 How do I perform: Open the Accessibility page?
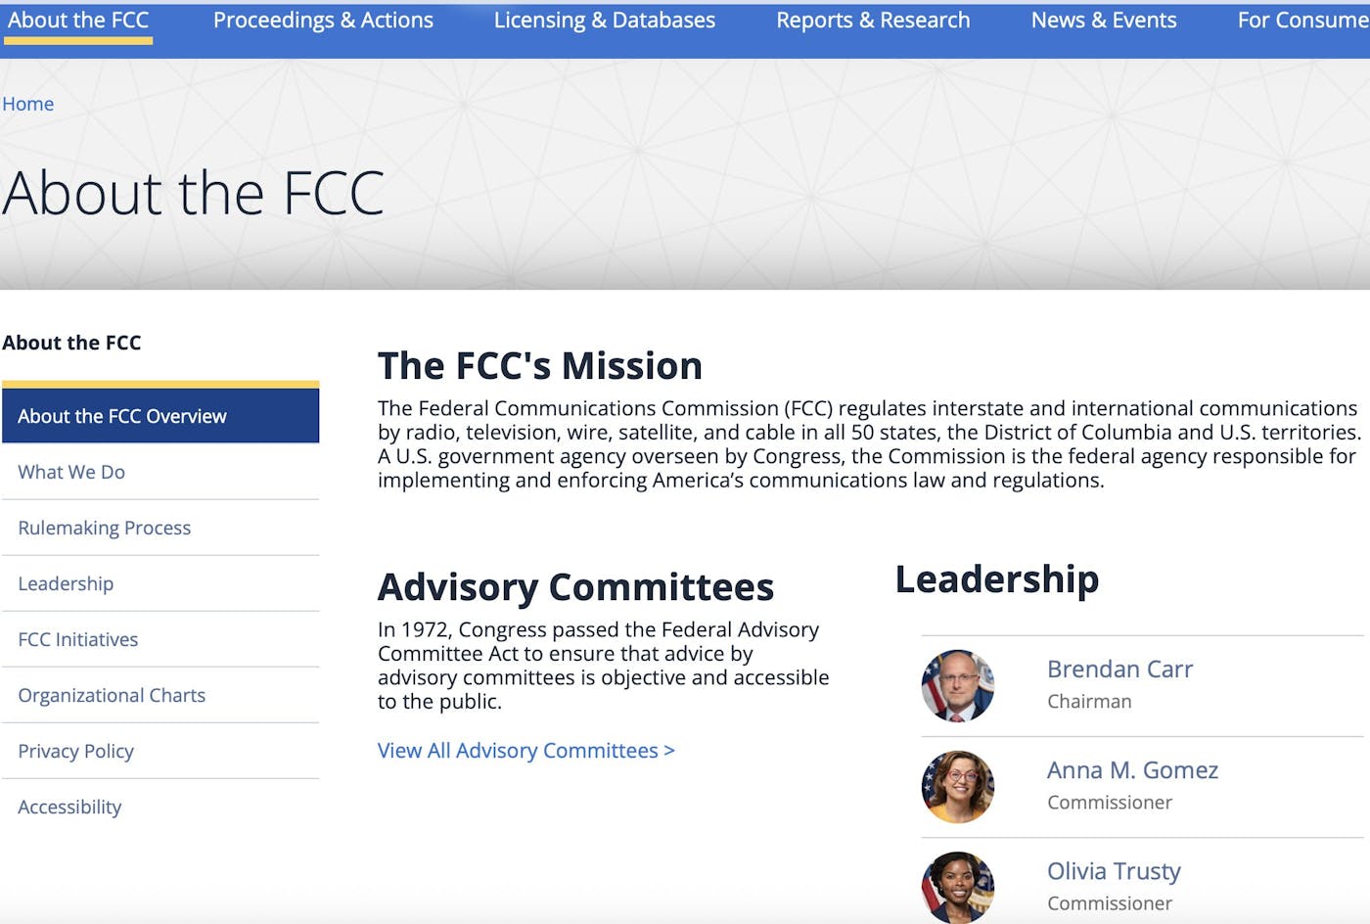pyautogui.click(x=68, y=807)
